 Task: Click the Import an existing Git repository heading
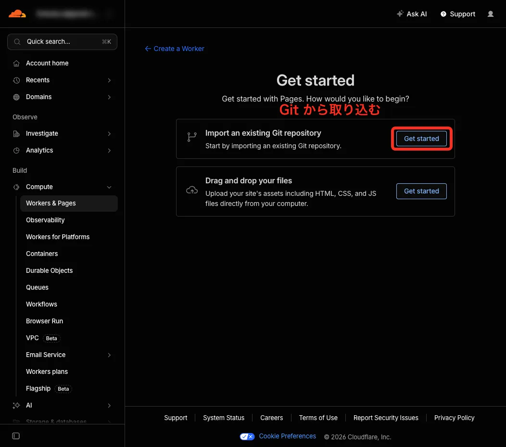pos(263,133)
